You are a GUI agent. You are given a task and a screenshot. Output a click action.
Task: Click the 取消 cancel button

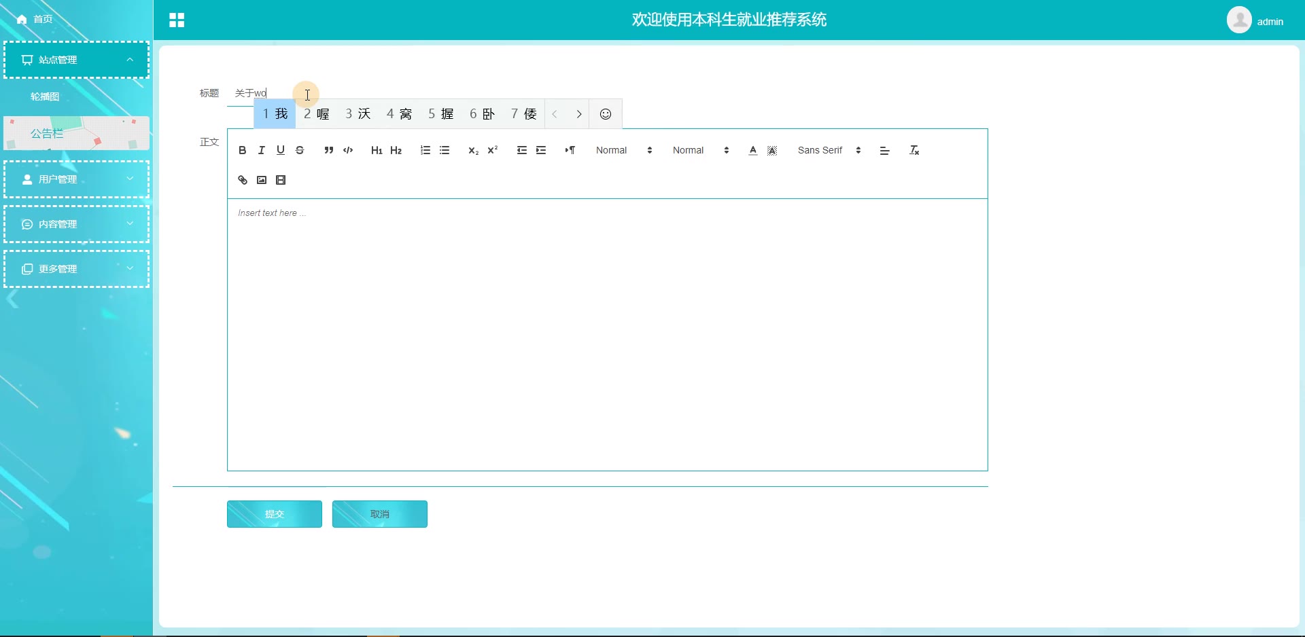[380, 514]
